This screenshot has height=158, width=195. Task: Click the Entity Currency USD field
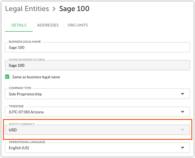97,130
